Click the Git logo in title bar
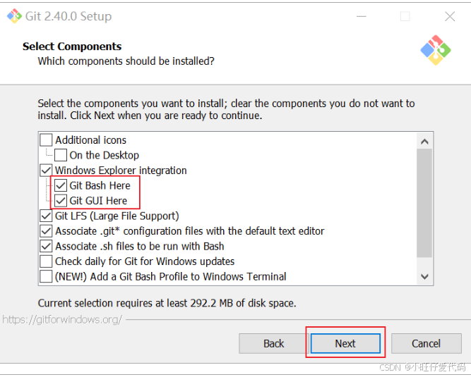471x377 pixels. click(x=14, y=16)
